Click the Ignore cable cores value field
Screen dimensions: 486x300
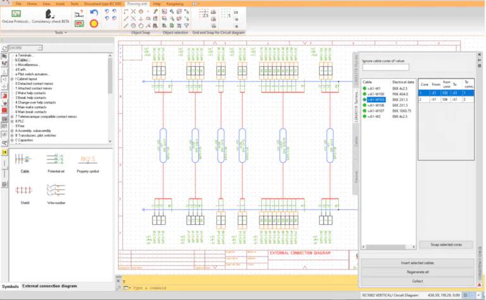(385, 68)
